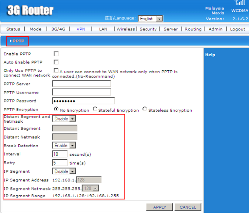Screen dimensions: 249x213
Task: Expand Distant Segment and Netmask dropdown
Action: (64, 119)
